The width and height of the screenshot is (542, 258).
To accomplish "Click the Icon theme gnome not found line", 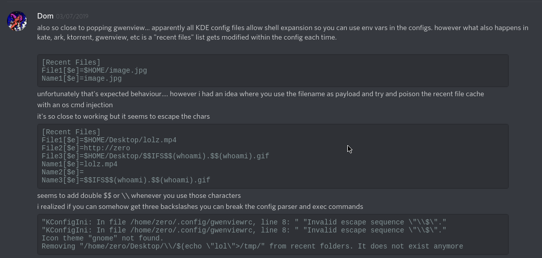I will pos(102,238).
